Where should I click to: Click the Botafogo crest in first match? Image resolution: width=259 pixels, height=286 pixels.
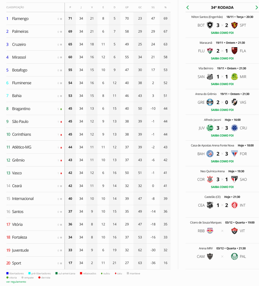[x=210, y=25]
